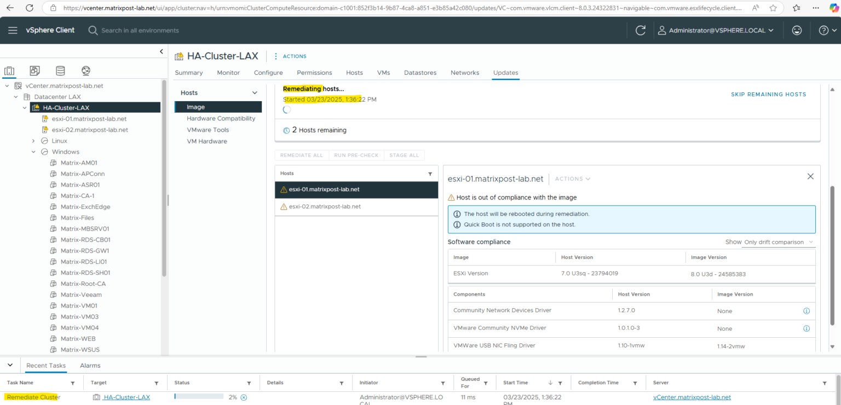Open the feedback smiley icon
841x405 pixels.
tap(797, 30)
